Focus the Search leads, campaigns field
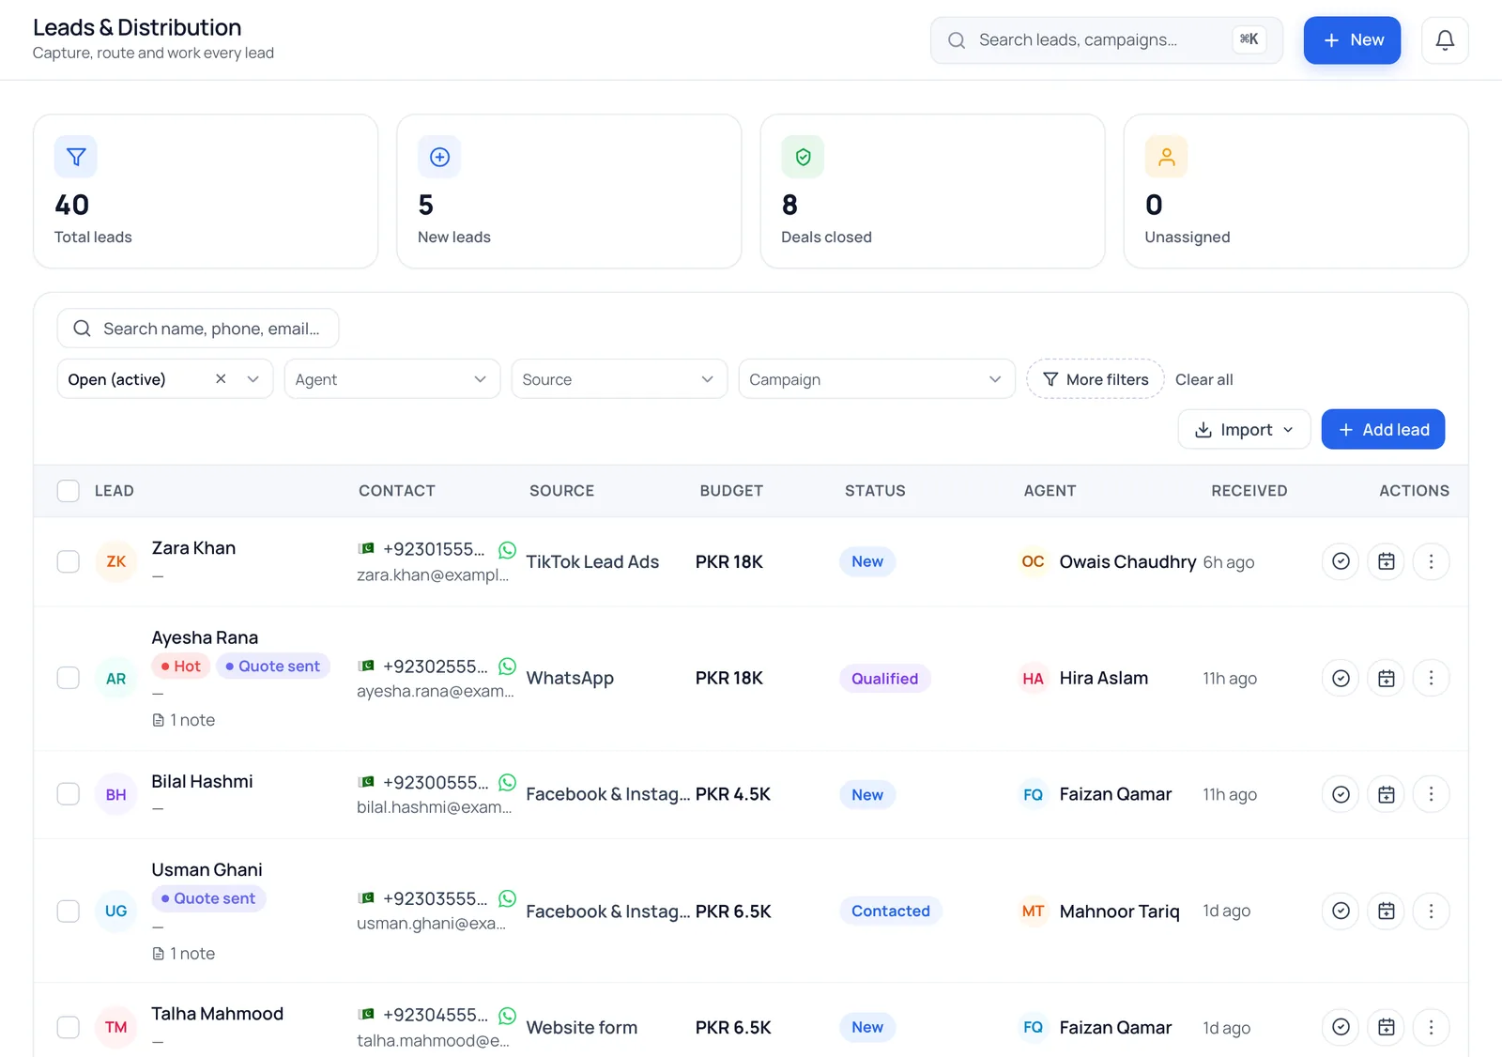 [x=1106, y=40]
